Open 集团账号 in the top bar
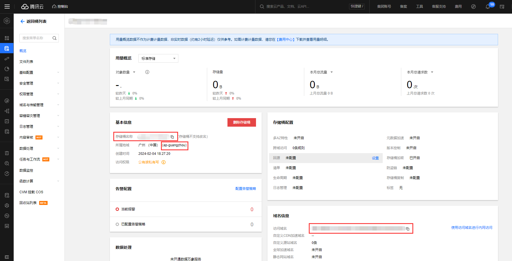 pyautogui.click(x=384, y=7)
